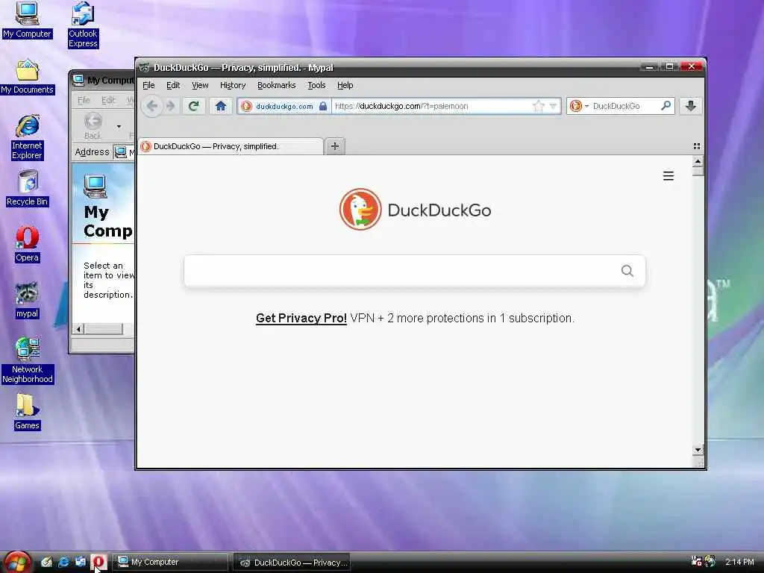Click the Get Privacy Pro! link
The width and height of the screenshot is (764, 573).
coord(301,318)
